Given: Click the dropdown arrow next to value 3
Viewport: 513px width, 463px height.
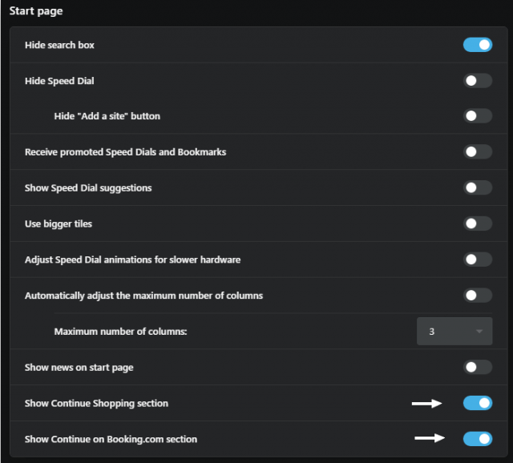Looking at the screenshot, I should (479, 332).
